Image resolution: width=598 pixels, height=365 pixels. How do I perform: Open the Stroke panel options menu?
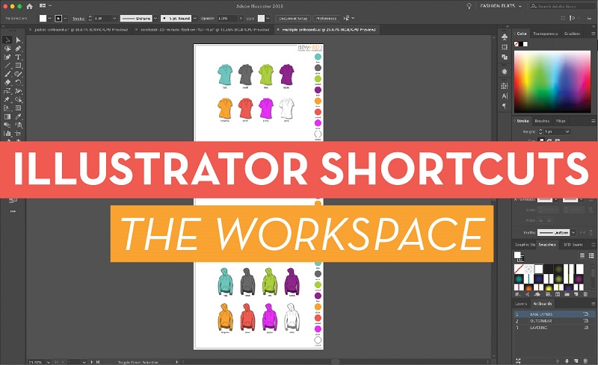(x=593, y=121)
